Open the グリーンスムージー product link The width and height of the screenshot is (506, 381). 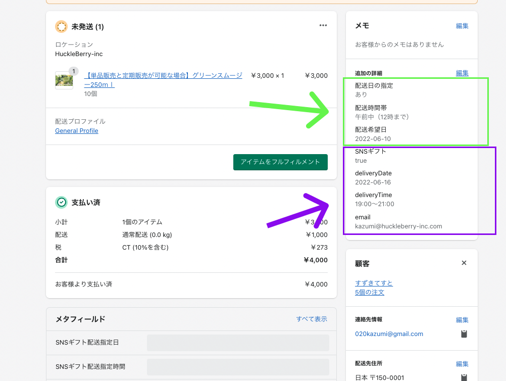(x=163, y=80)
